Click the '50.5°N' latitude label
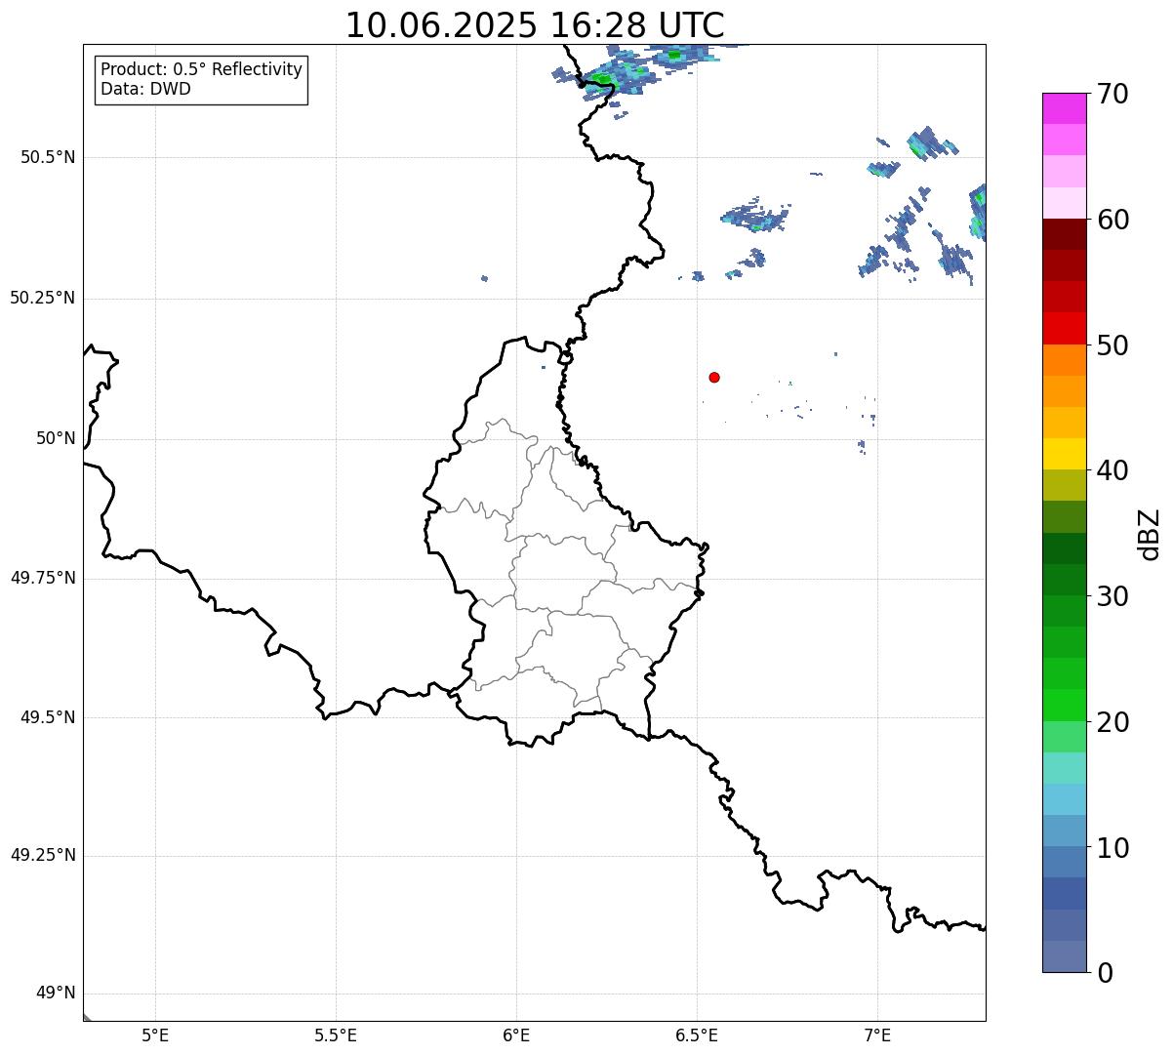This screenshot has width=1173, height=1055. (x=48, y=157)
